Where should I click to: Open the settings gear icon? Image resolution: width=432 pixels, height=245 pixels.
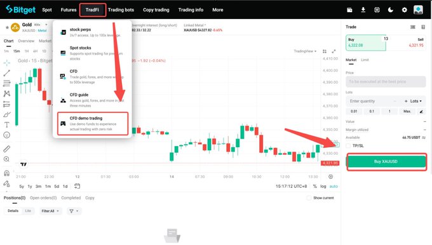[404, 10]
